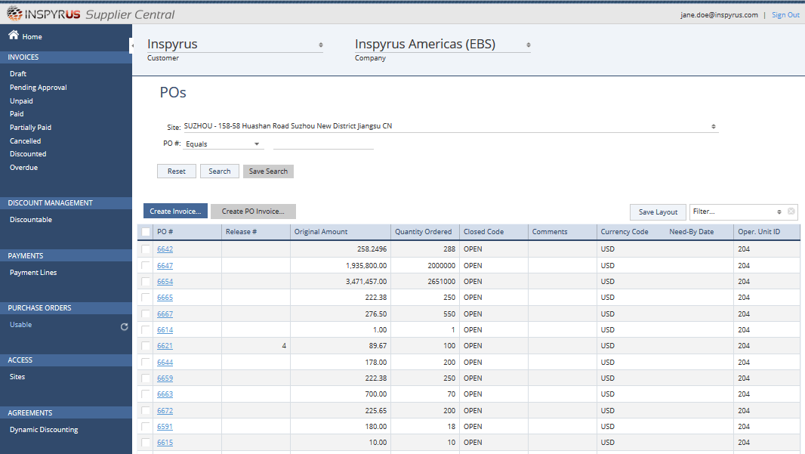
Task: Open PO link 6591
Action: tap(165, 426)
